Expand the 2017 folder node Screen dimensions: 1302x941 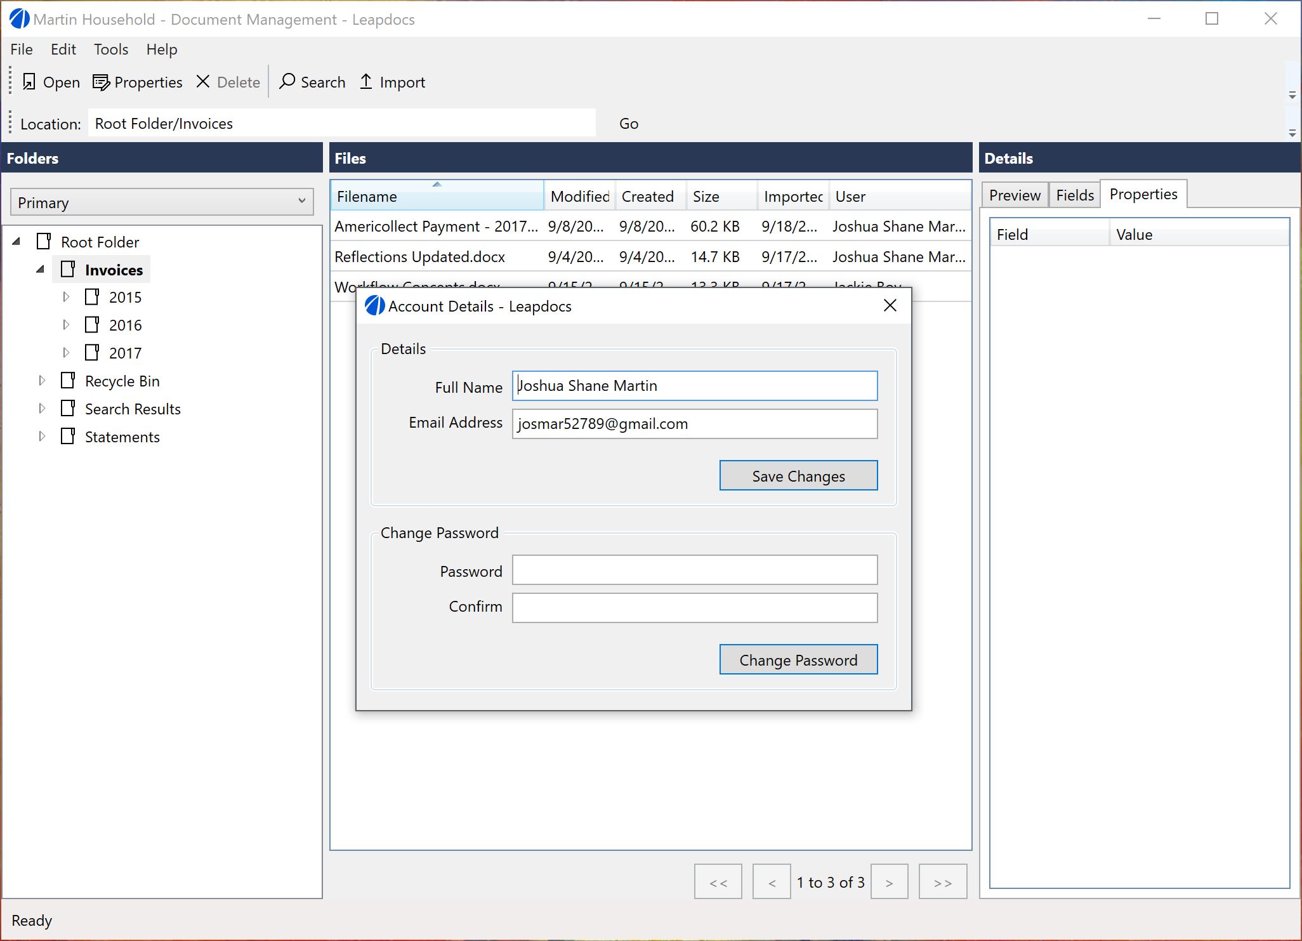coord(66,352)
